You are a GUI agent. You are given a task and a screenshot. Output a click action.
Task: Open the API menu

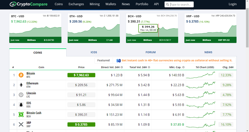click(x=156, y=4)
